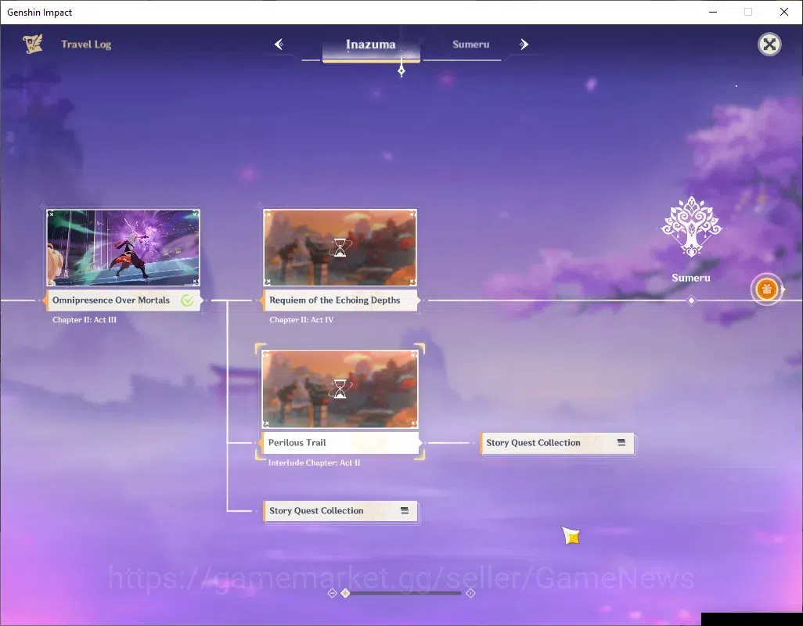
Task: Switch to the Sumeru tab
Action: click(470, 45)
